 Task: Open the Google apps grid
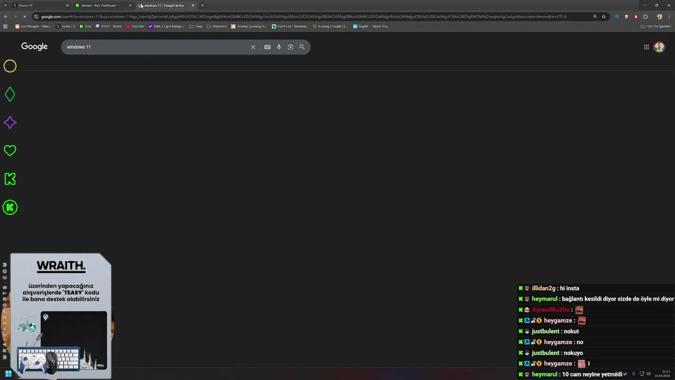647,47
